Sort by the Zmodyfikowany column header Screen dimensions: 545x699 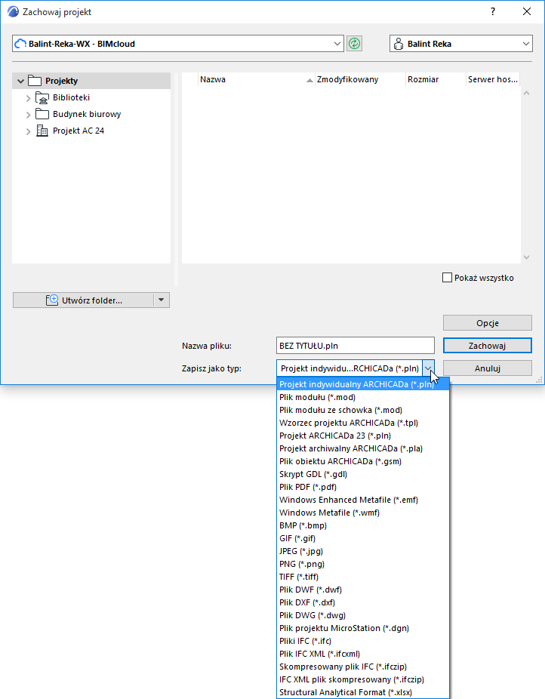(360, 79)
